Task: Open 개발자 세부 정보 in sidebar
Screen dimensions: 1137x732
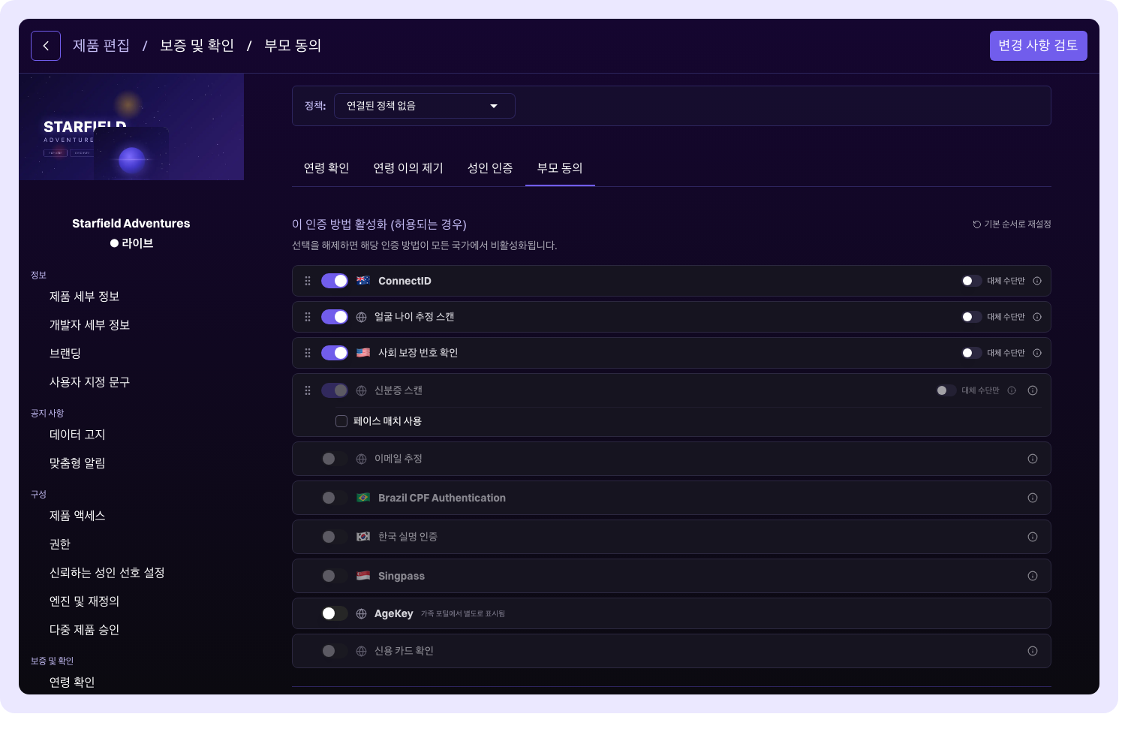Action: (x=90, y=325)
